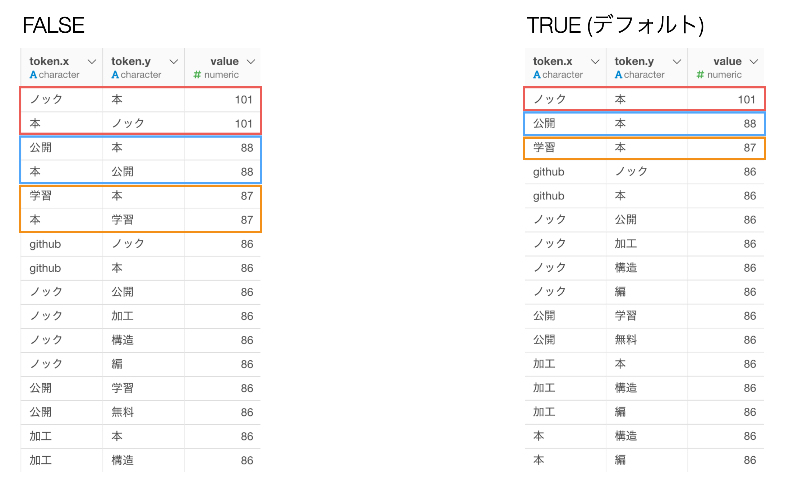
Task: Expand token.y chevron in TRUE table
Action: 677,62
